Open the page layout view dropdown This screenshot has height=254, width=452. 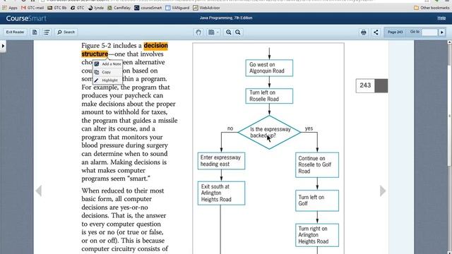tap(213, 32)
